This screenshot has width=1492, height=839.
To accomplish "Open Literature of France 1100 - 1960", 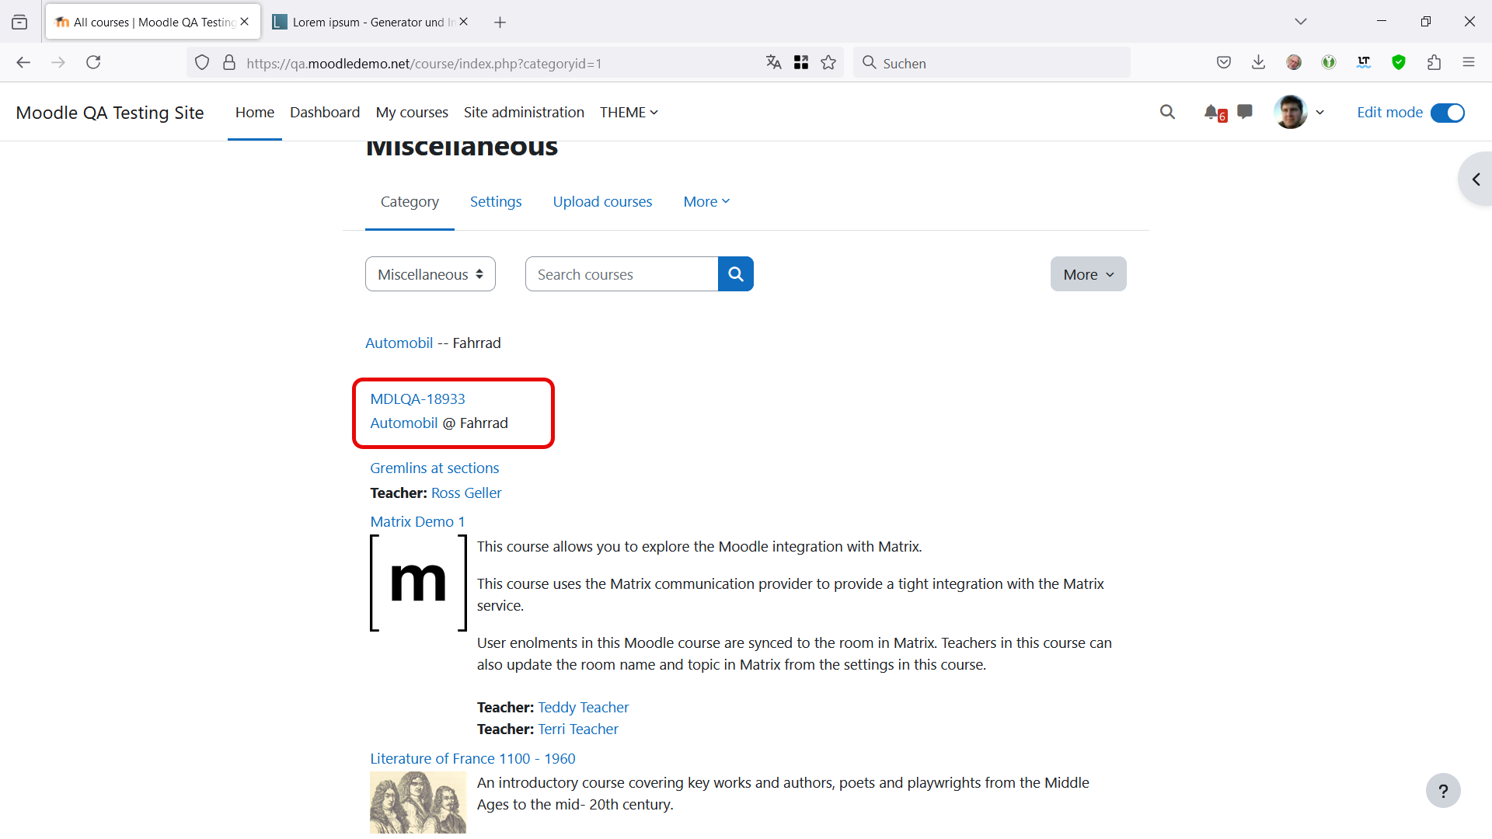I will tap(472, 759).
